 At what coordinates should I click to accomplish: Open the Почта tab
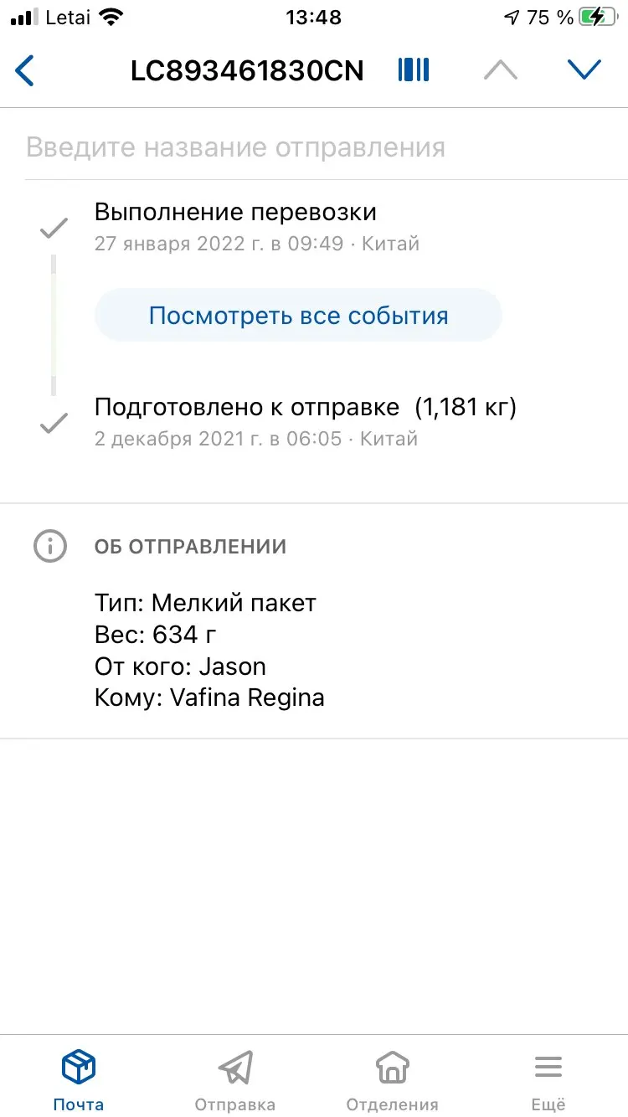[79, 1080]
